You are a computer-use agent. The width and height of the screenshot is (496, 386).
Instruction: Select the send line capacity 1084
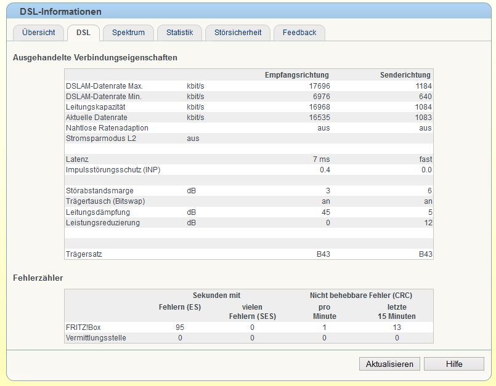coord(423,107)
